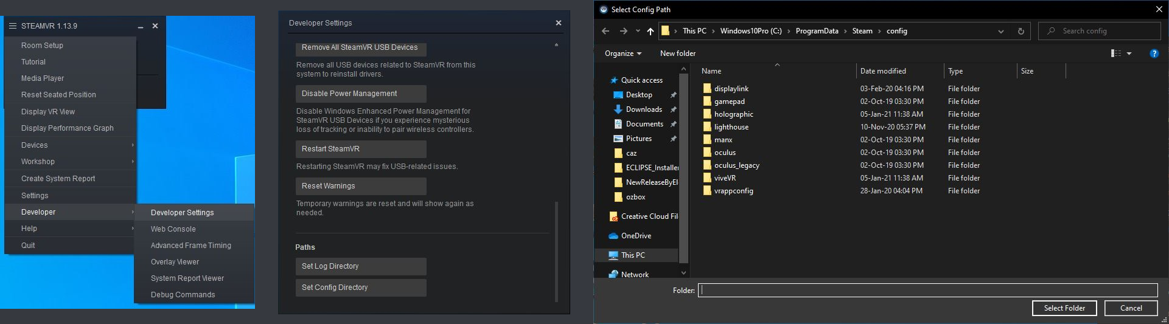Viewport: 1169px width, 324px height.
Task: Click Remove All SteamVR USB Devices
Action: tap(360, 48)
